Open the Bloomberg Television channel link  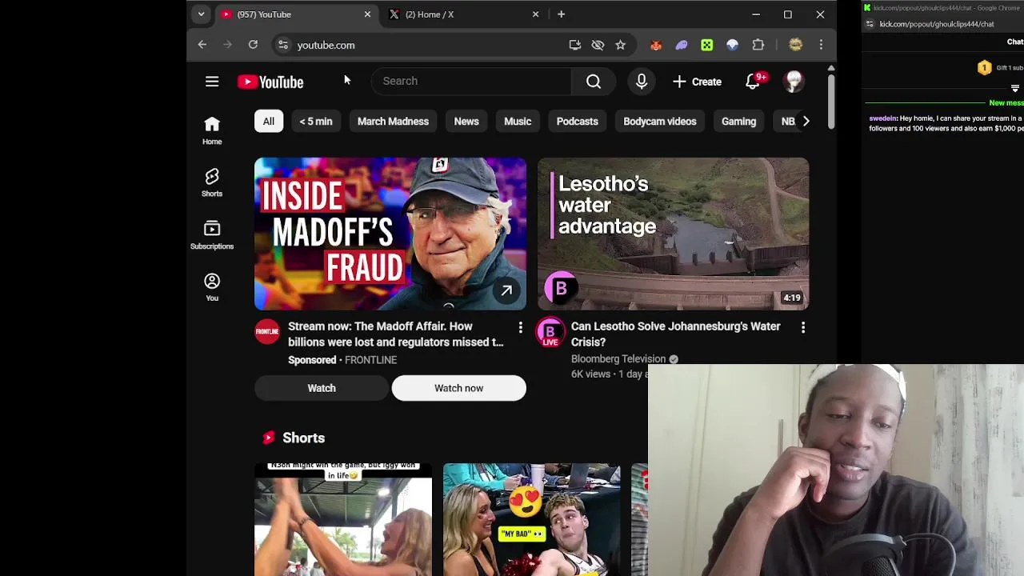[618, 359]
